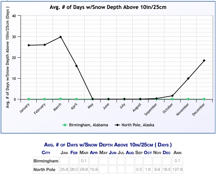Click the y-axis title label
Screen dimensions: 218x179
pyautogui.click(x=7, y=57)
